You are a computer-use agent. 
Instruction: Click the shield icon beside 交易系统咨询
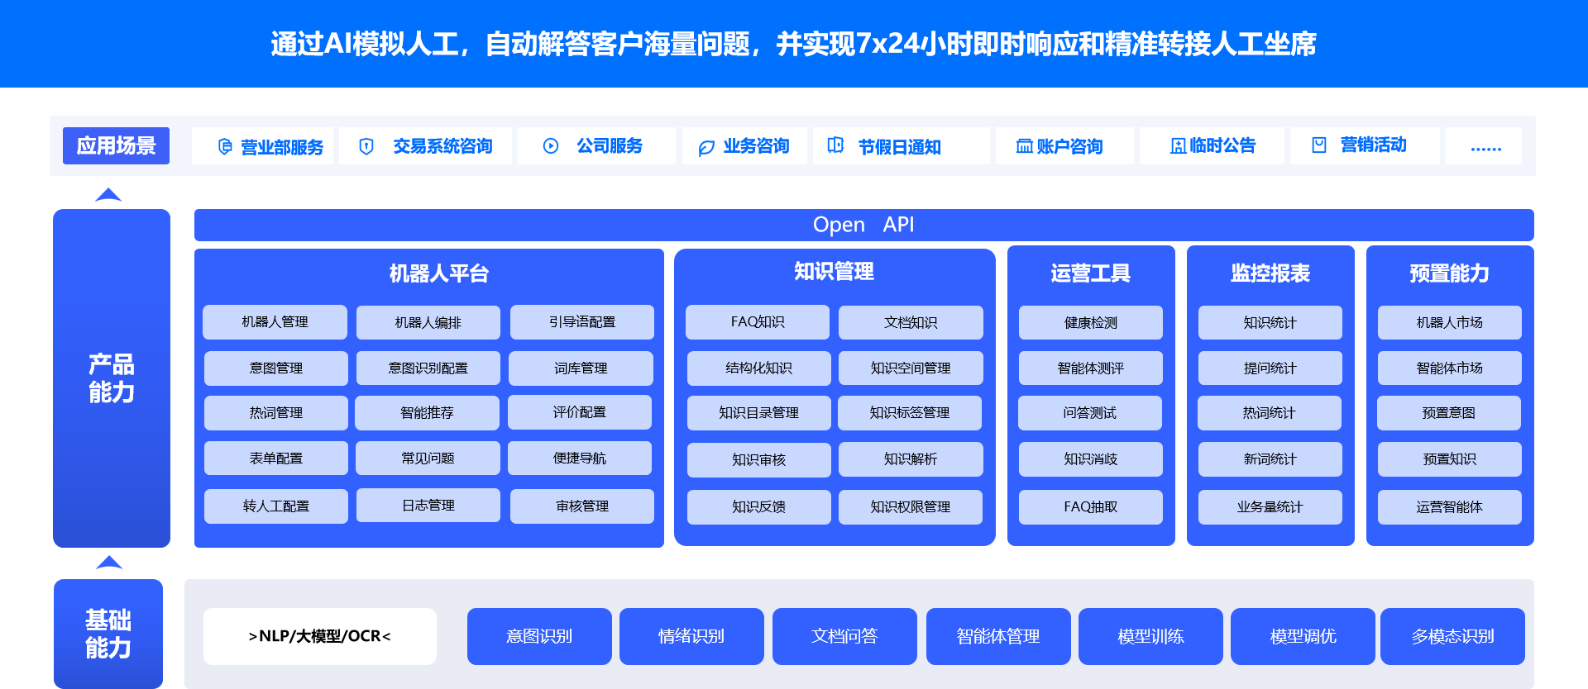pyautogui.click(x=366, y=146)
